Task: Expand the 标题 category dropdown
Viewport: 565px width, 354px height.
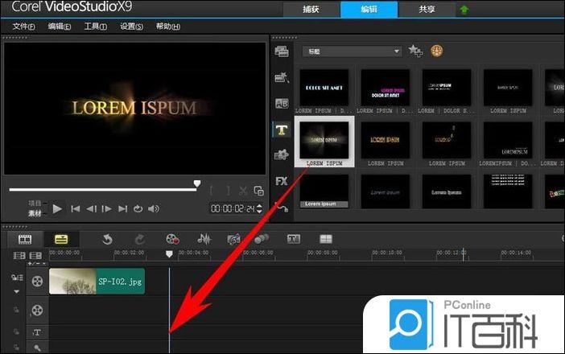Action: (x=397, y=51)
